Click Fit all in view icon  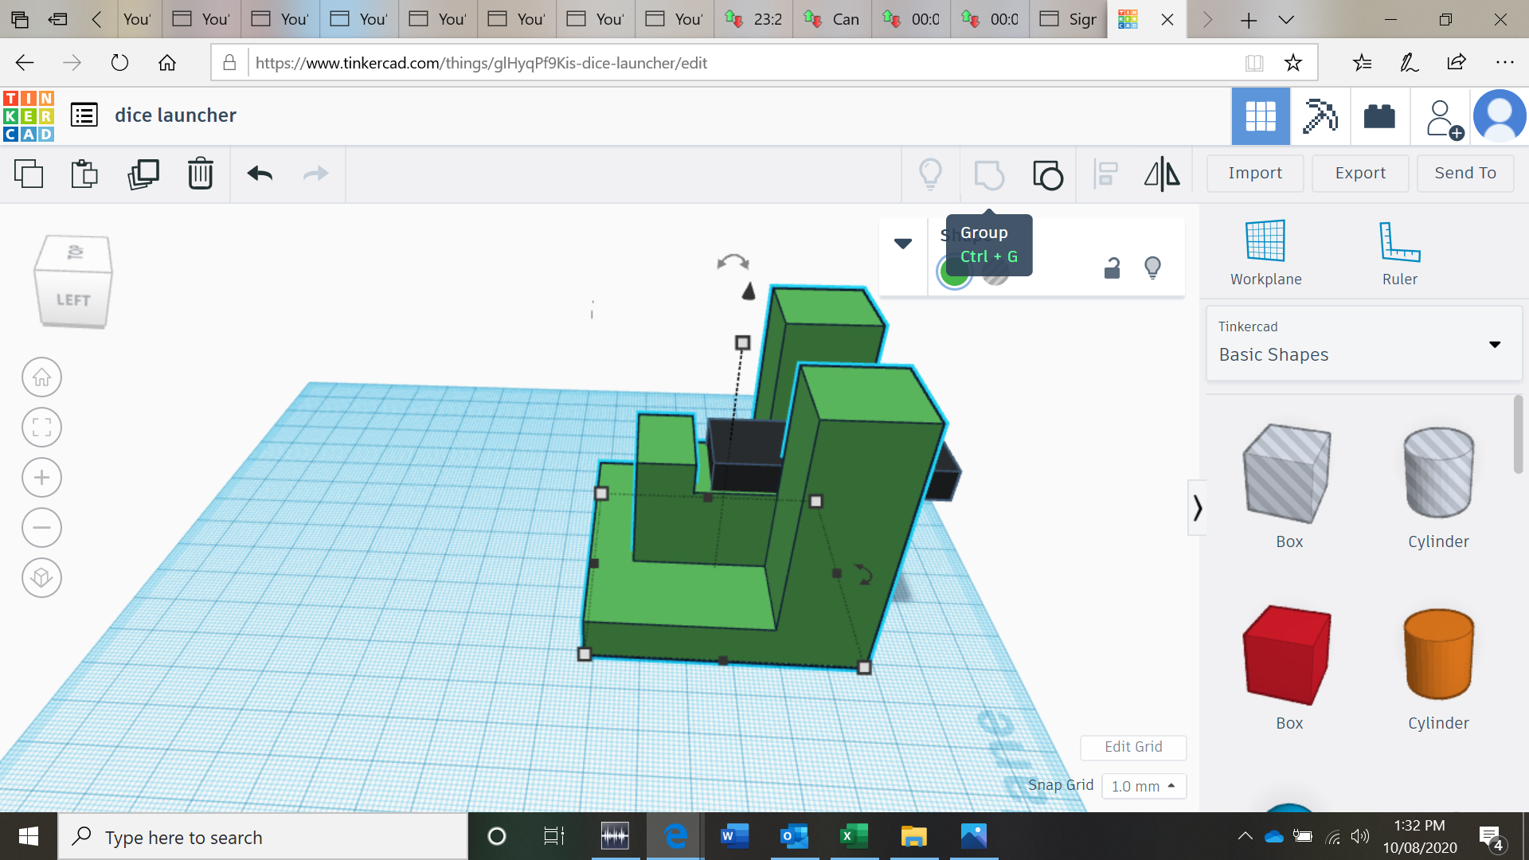tap(41, 428)
